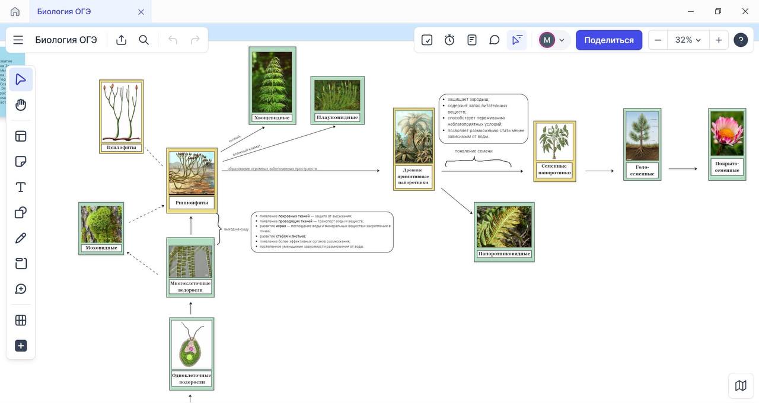The height and width of the screenshot is (403, 759).
Task: Open the more tools plus button
Action: tap(21, 346)
